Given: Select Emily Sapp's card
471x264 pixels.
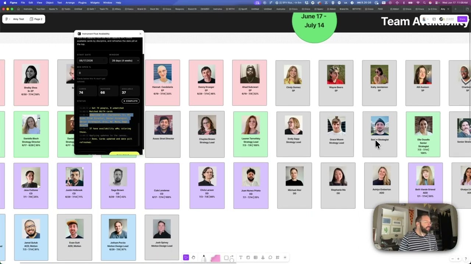Looking at the screenshot, I should (293, 135).
